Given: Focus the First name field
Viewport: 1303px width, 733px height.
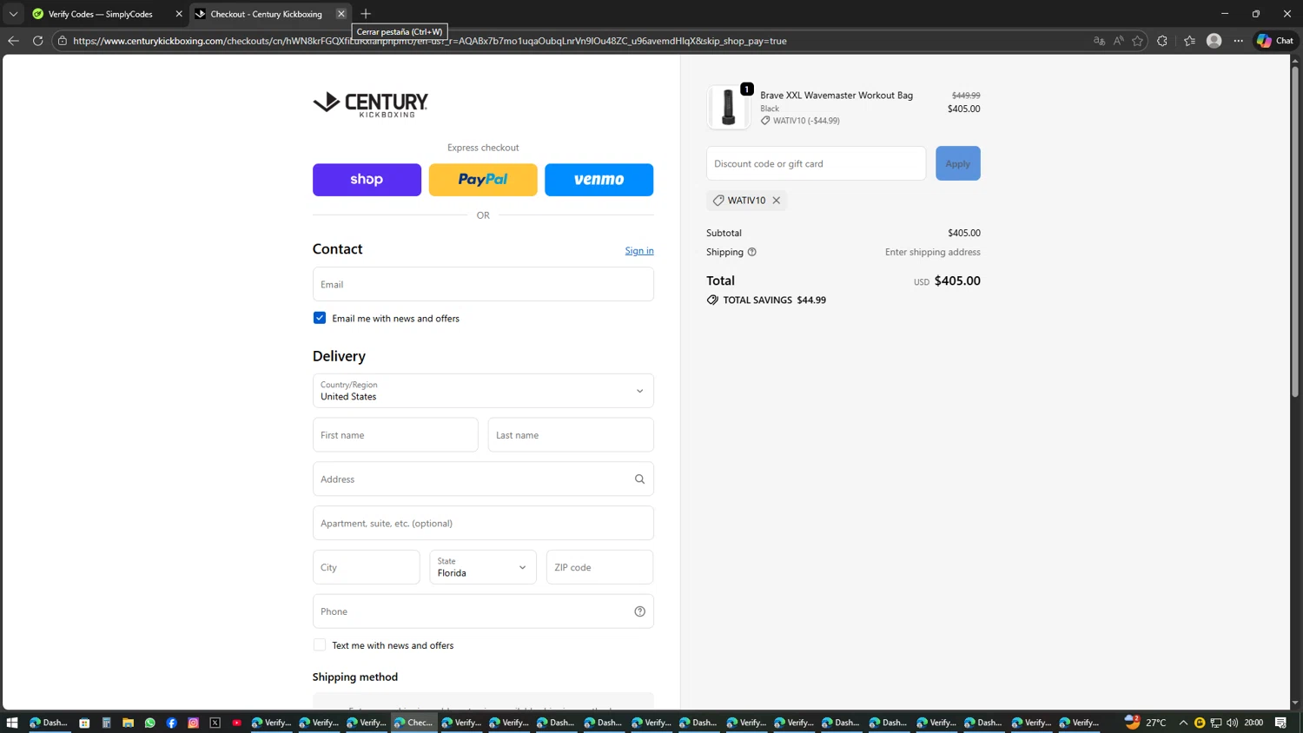Looking at the screenshot, I should point(395,435).
